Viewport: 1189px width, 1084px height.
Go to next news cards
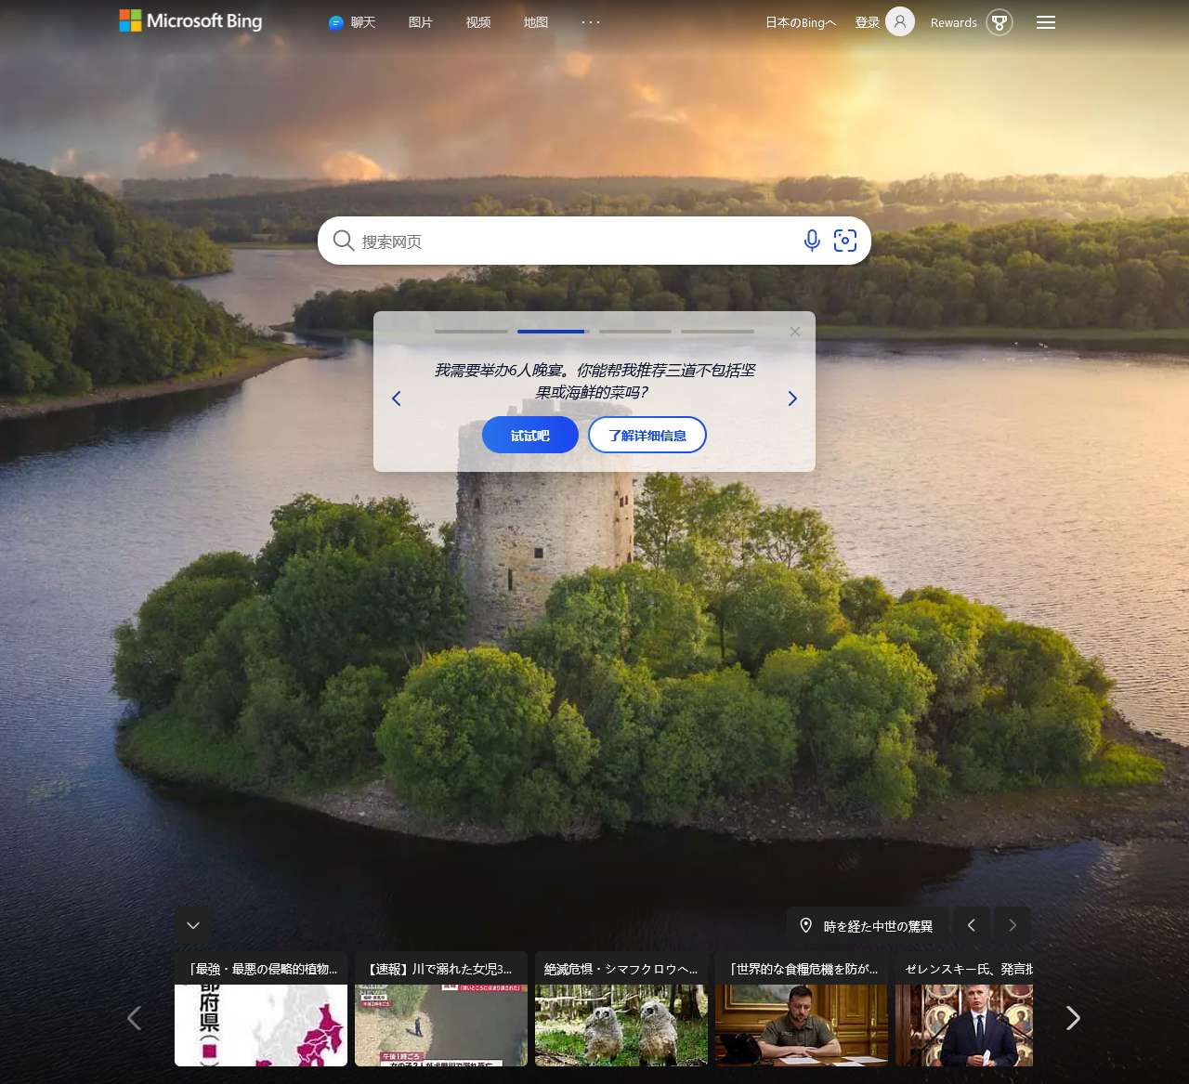tap(1073, 1018)
